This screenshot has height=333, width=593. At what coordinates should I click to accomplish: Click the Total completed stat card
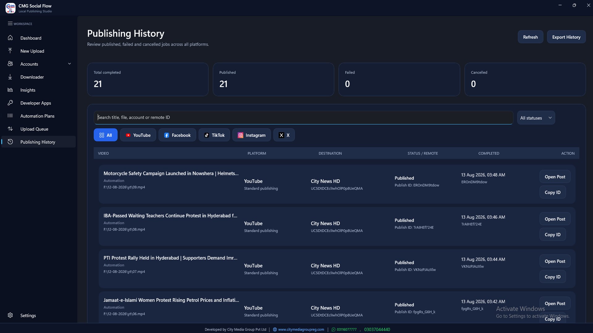pos(148,79)
